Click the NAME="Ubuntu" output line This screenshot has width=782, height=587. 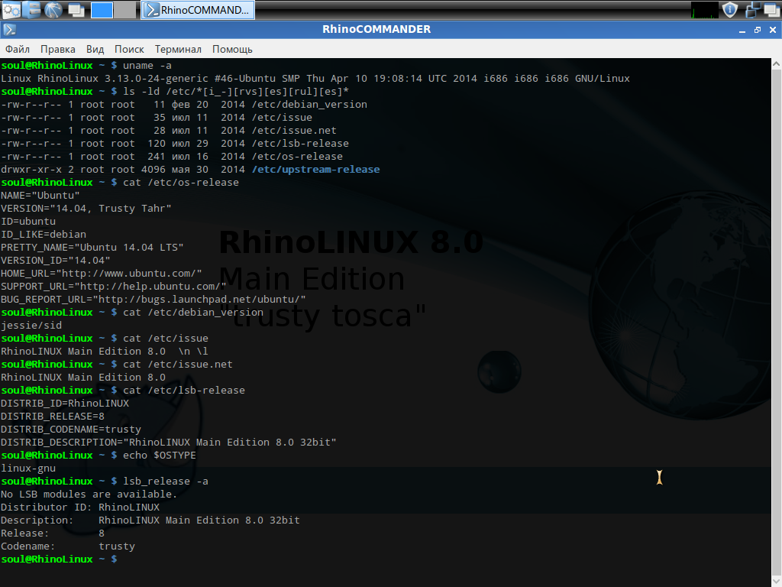(x=40, y=196)
